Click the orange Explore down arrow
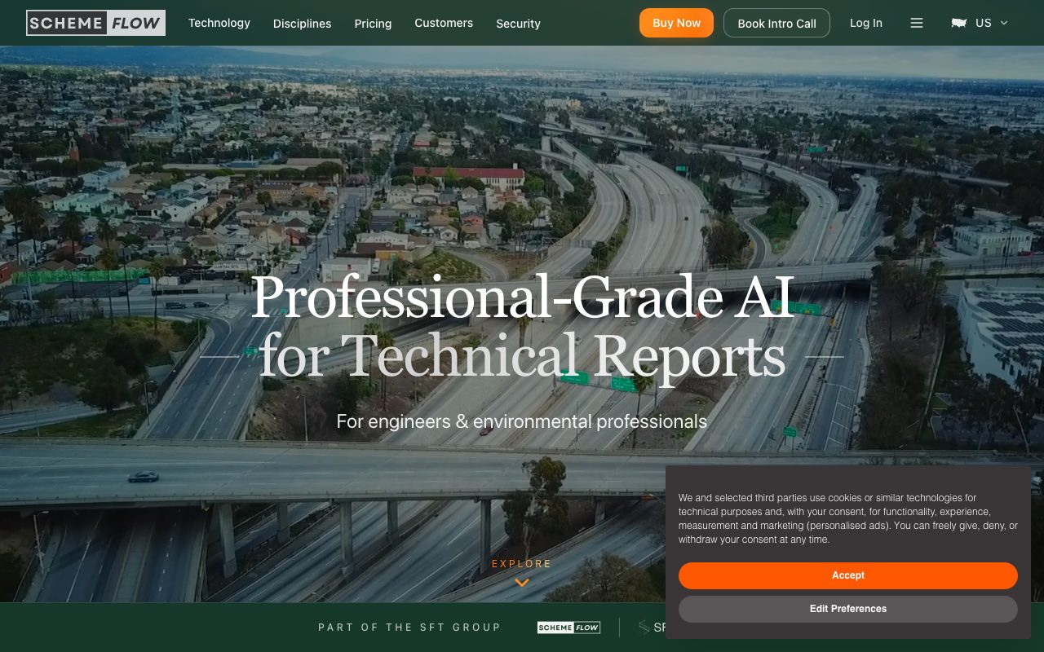Screen dimensions: 1044x652 tap(522, 583)
